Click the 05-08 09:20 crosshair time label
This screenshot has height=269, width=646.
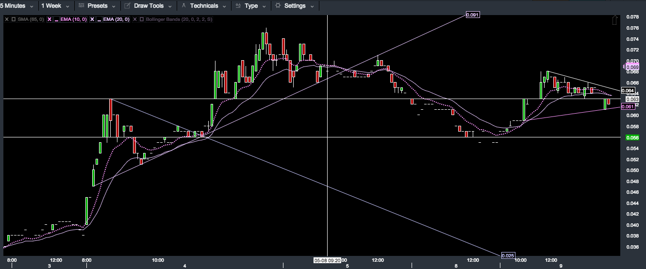pos(327,260)
